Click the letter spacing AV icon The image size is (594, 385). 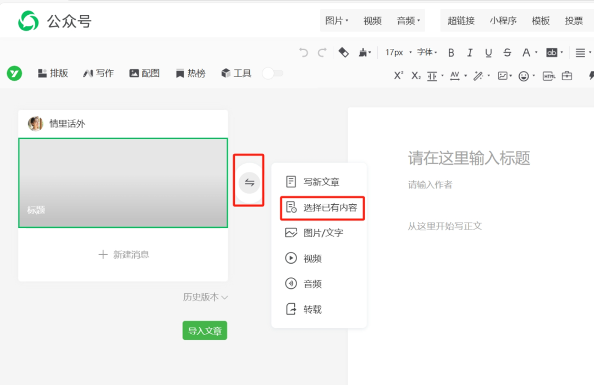point(455,76)
